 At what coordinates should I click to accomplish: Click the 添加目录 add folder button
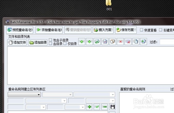[38, 42]
